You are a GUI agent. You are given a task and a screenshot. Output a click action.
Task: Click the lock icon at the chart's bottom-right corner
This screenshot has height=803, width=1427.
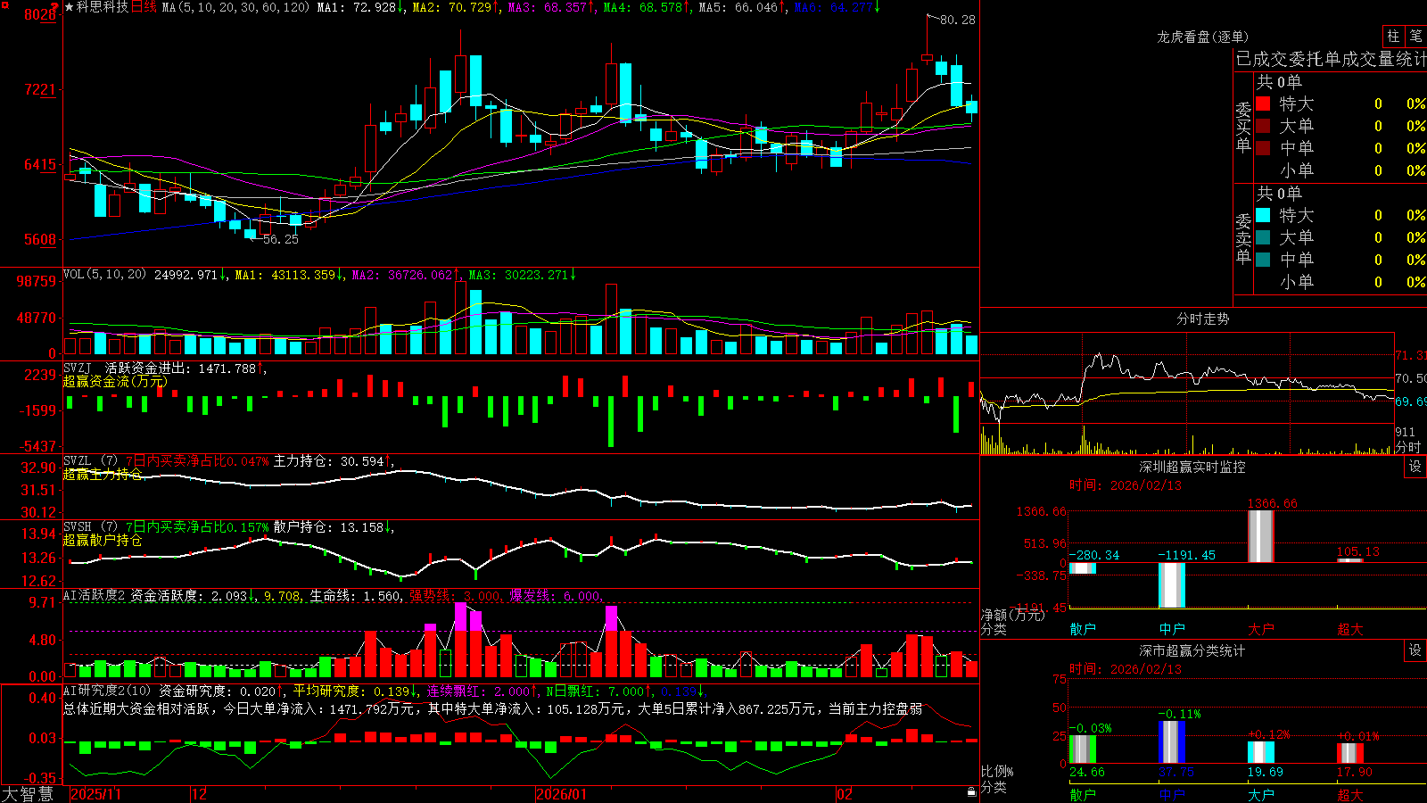tap(971, 791)
